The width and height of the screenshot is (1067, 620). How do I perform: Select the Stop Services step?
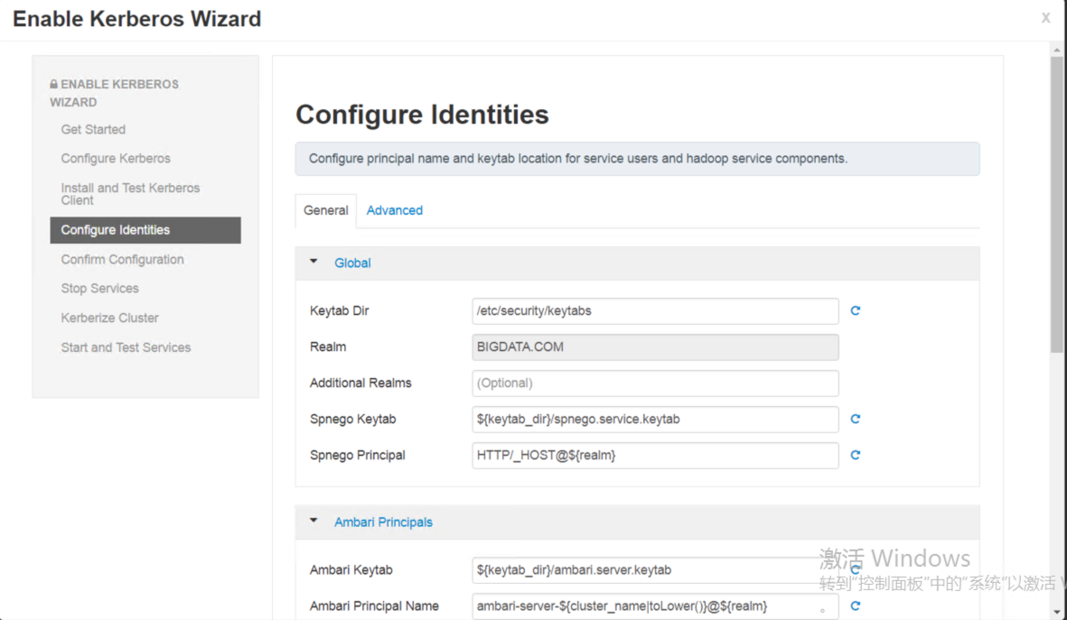click(x=99, y=288)
